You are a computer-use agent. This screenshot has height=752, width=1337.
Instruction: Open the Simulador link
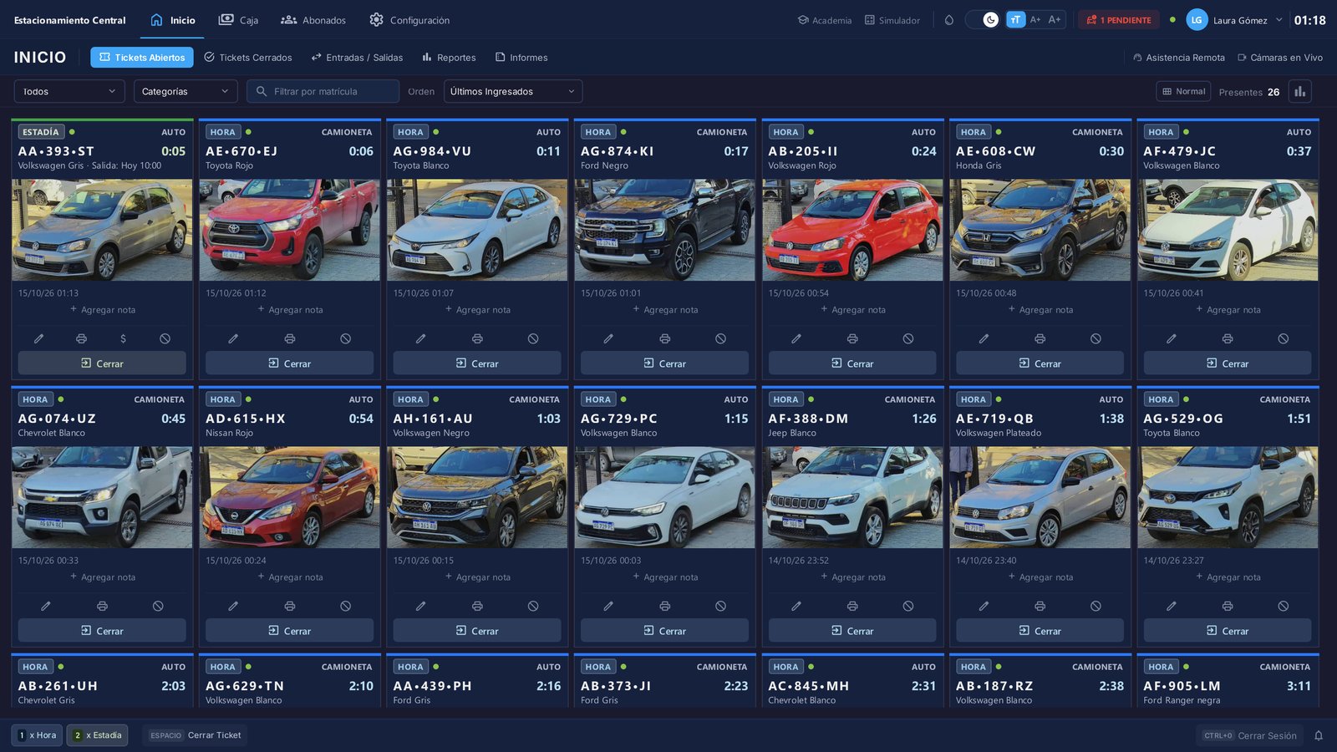892,20
